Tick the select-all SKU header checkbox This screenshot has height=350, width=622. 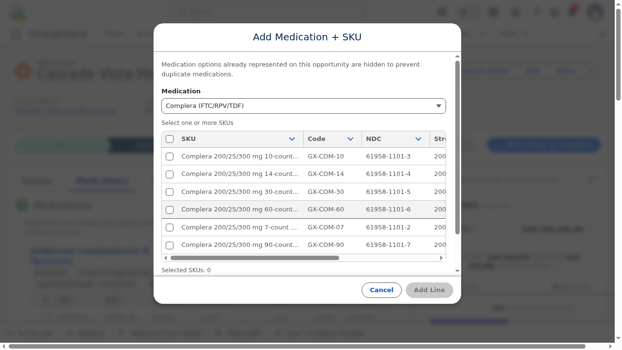[170, 139]
